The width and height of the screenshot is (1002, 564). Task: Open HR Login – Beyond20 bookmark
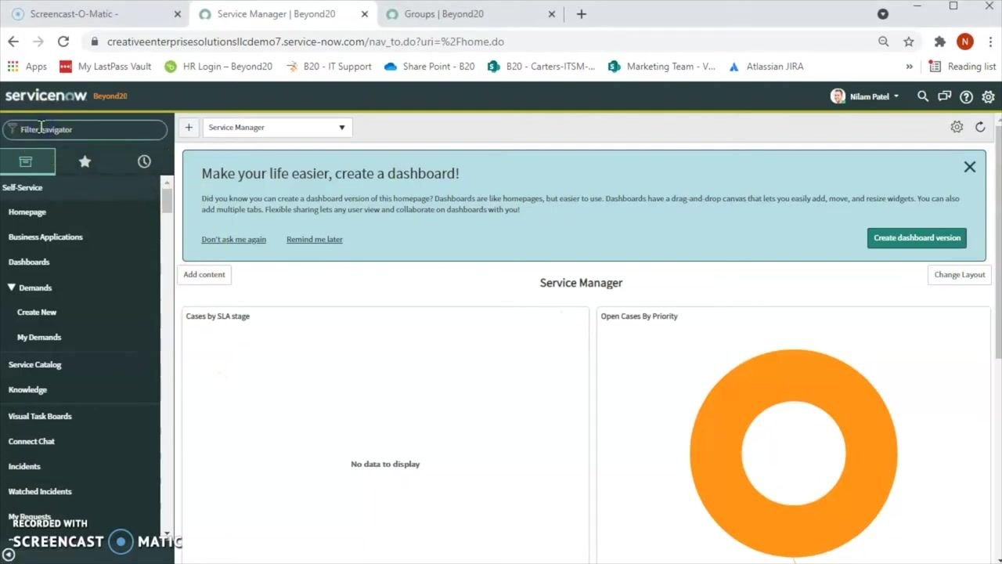click(218, 67)
